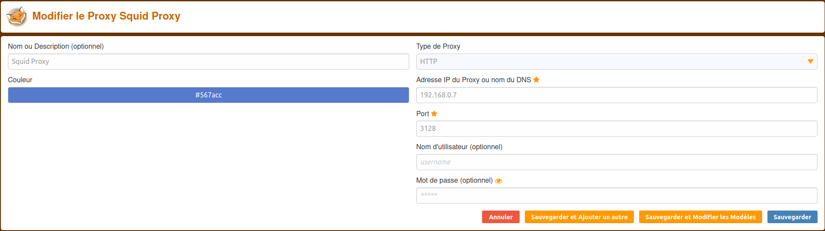The width and height of the screenshot is (825, 231).
Task: Choose Sauvegarder et Modifier les Modèles
Action: (700, 217)
